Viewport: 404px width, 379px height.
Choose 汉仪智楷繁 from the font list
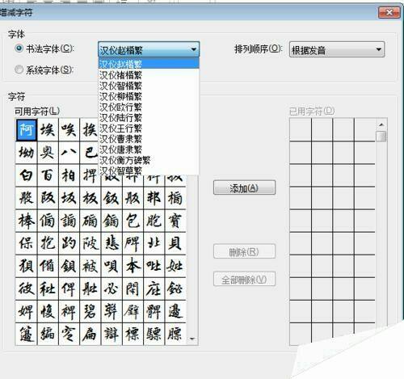tap(149, 86)
